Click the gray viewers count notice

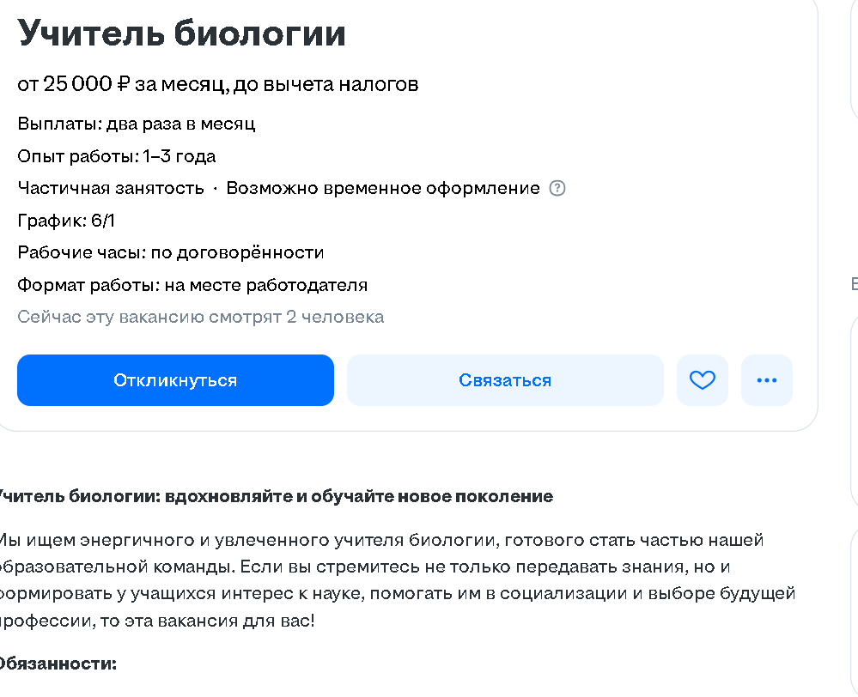(201, 318)
